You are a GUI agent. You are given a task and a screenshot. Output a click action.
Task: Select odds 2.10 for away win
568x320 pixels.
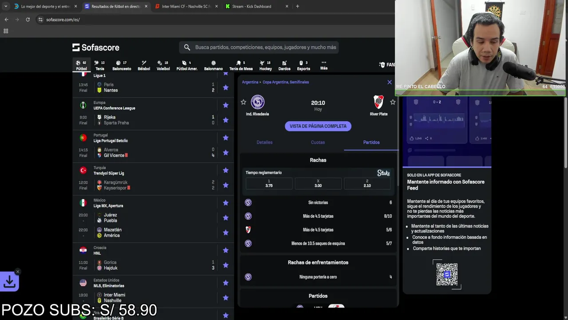click(367, 184)
